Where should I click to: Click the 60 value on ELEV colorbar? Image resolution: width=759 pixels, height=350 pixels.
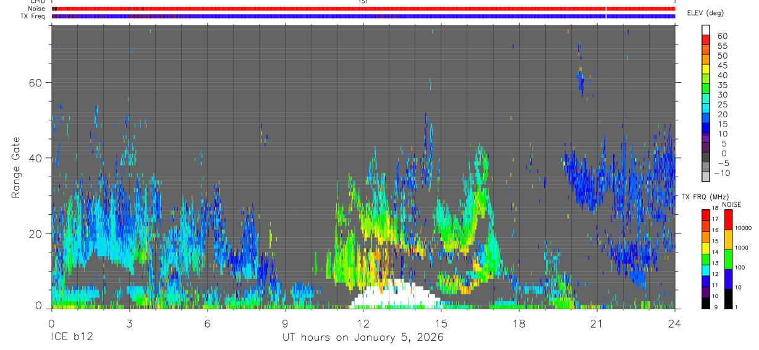point(721,36)
